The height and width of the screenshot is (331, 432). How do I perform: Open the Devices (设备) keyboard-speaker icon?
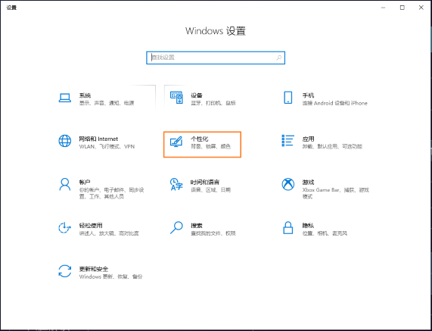(176, 98)
